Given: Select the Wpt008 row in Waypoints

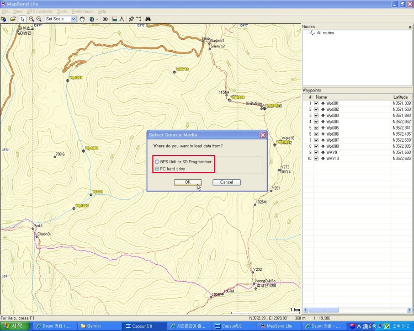Looking at the screenshot, I should click(357, 146).
